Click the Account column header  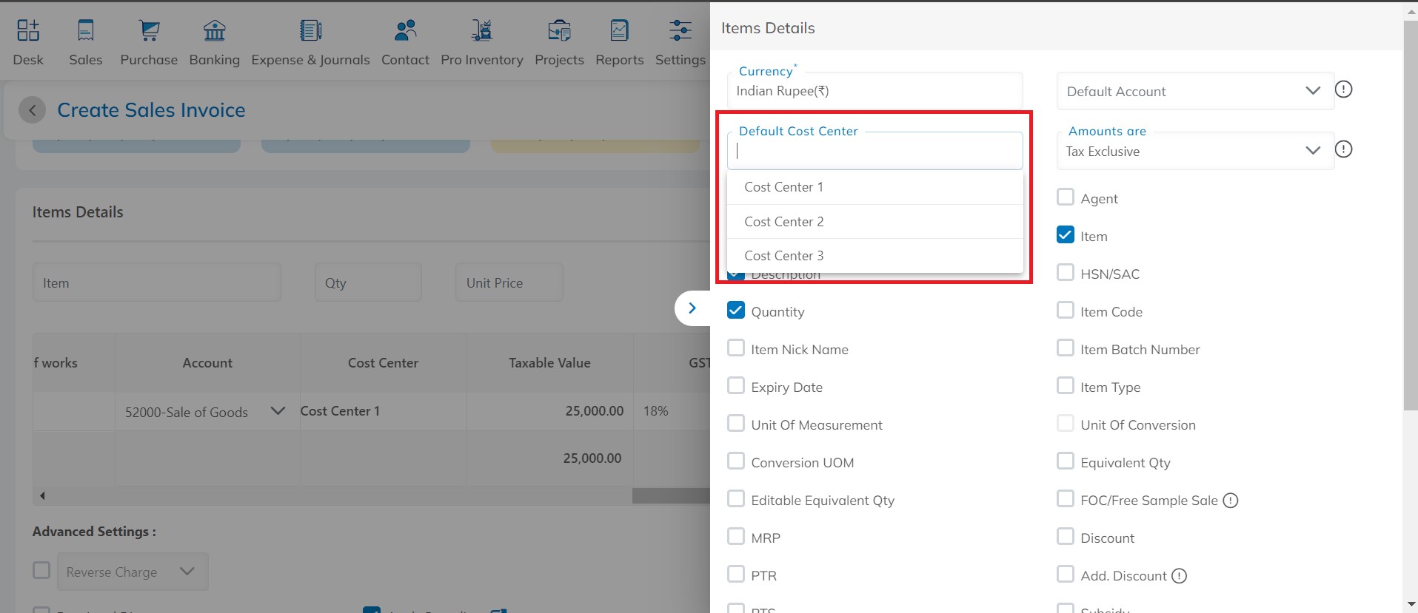pyautogui.click(x=207, y=363)
